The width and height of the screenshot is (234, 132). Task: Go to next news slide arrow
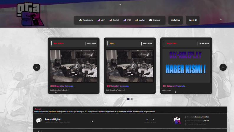(x=223, y=67)
